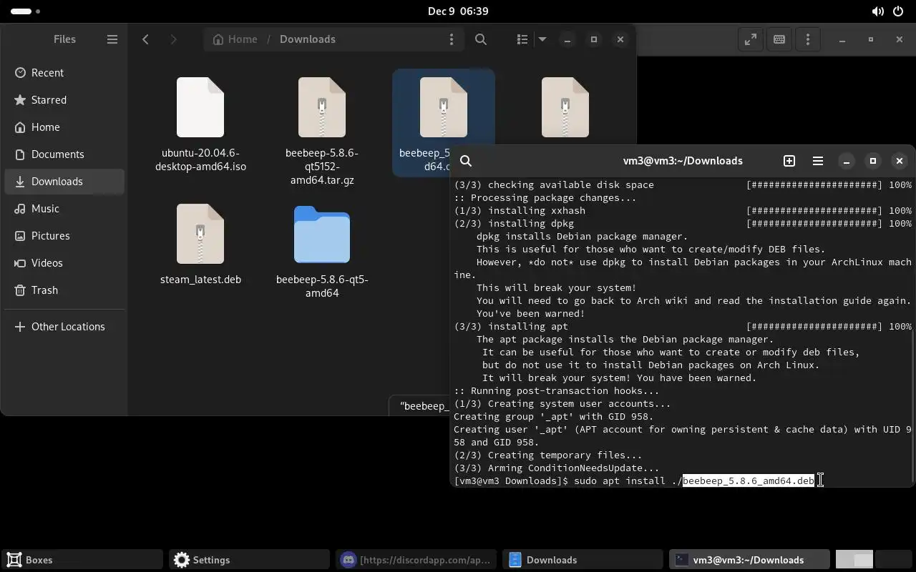
Task: Click the selected beebeep_5.8.6_amd64.deb text in terminal
Action: [749, 481]
